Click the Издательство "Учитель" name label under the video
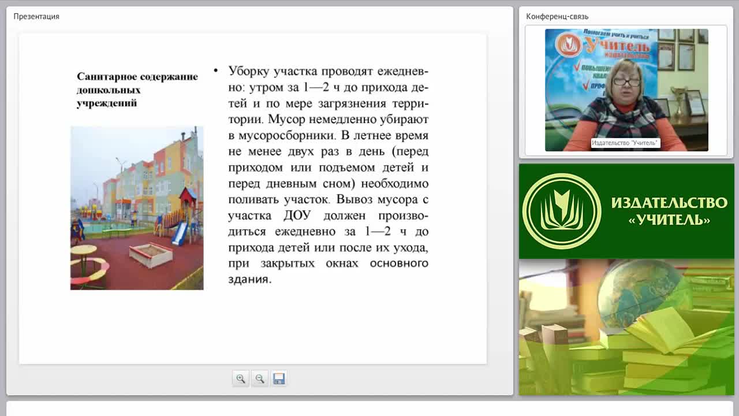 625,143
